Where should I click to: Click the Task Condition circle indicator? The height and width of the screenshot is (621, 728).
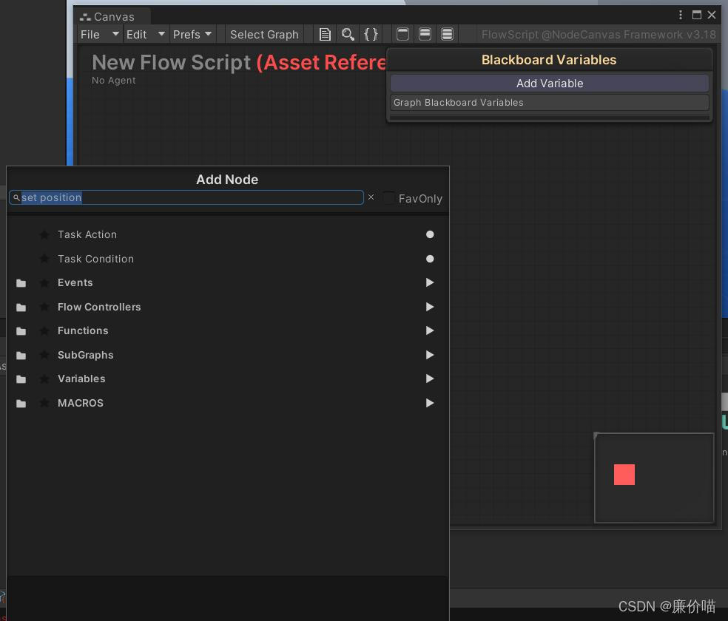click(x=430, y=259)
